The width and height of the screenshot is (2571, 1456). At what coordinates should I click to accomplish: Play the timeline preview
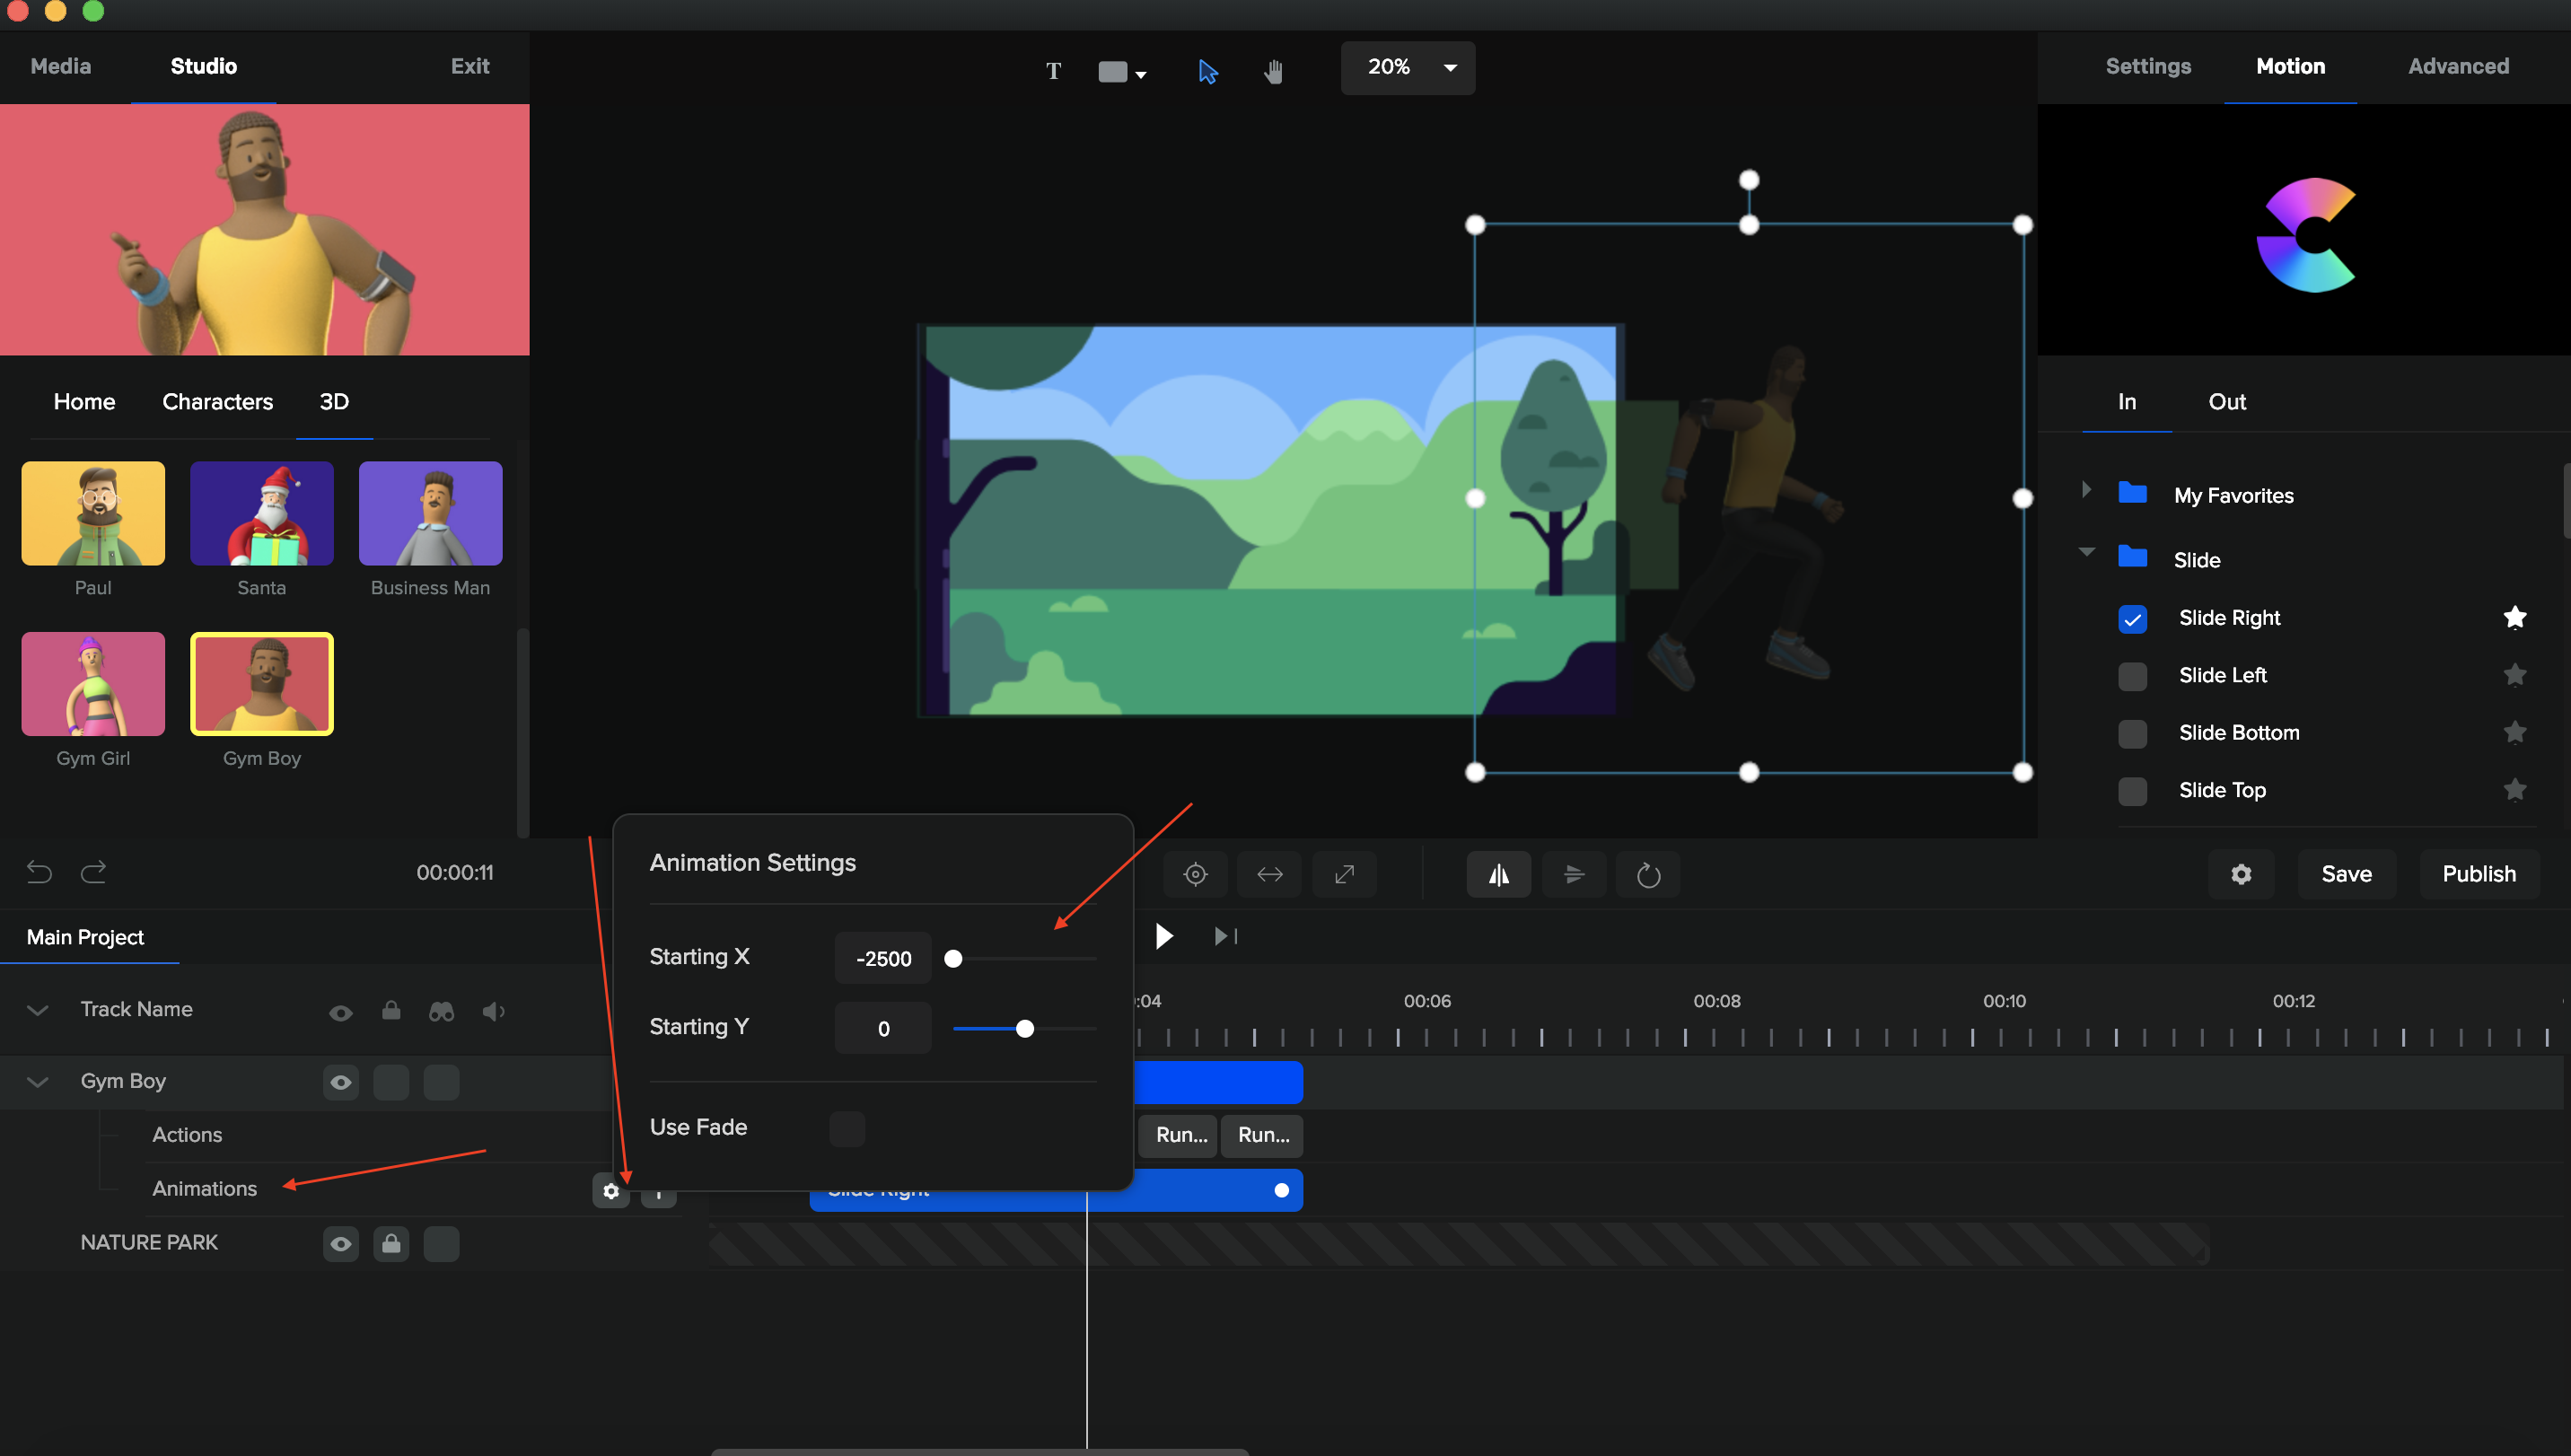(x=1163, y=936)
